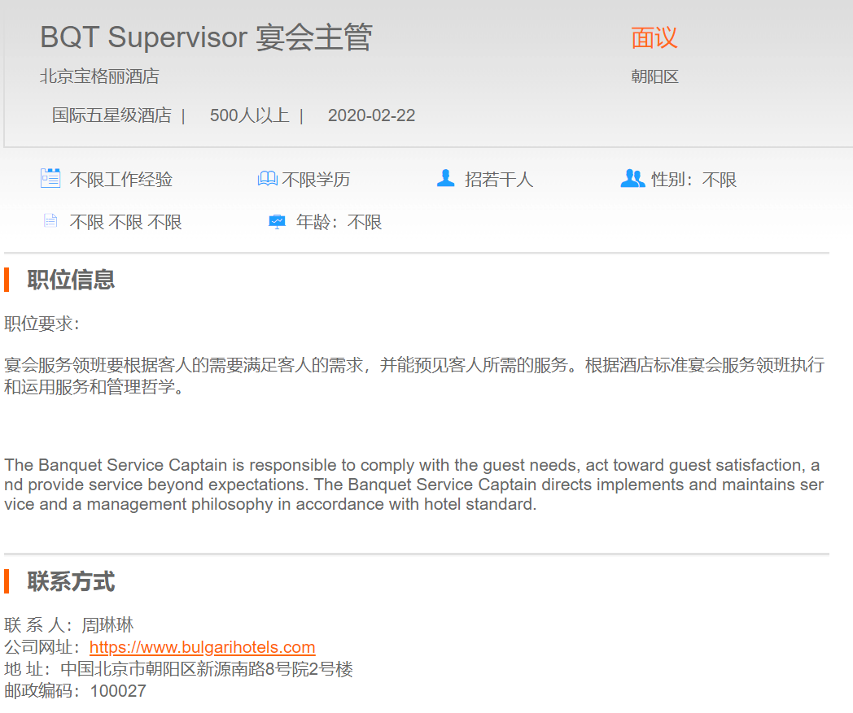Click the two-person gender icon

[632, 179]
